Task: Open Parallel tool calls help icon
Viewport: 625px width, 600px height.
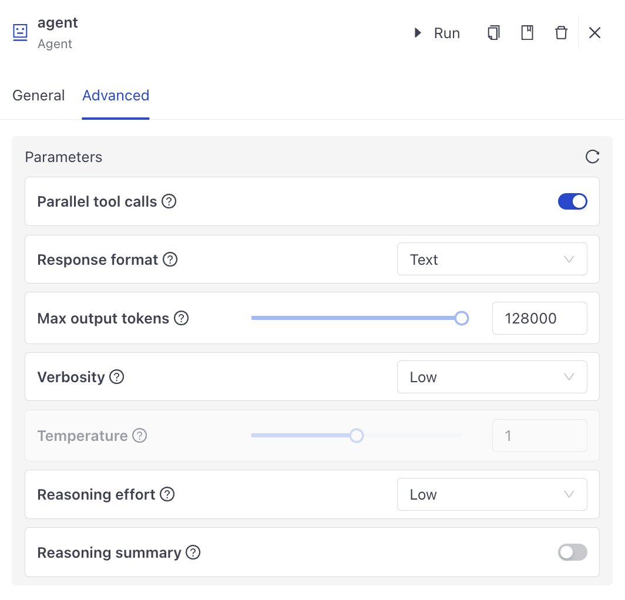Action: (169, 201)
